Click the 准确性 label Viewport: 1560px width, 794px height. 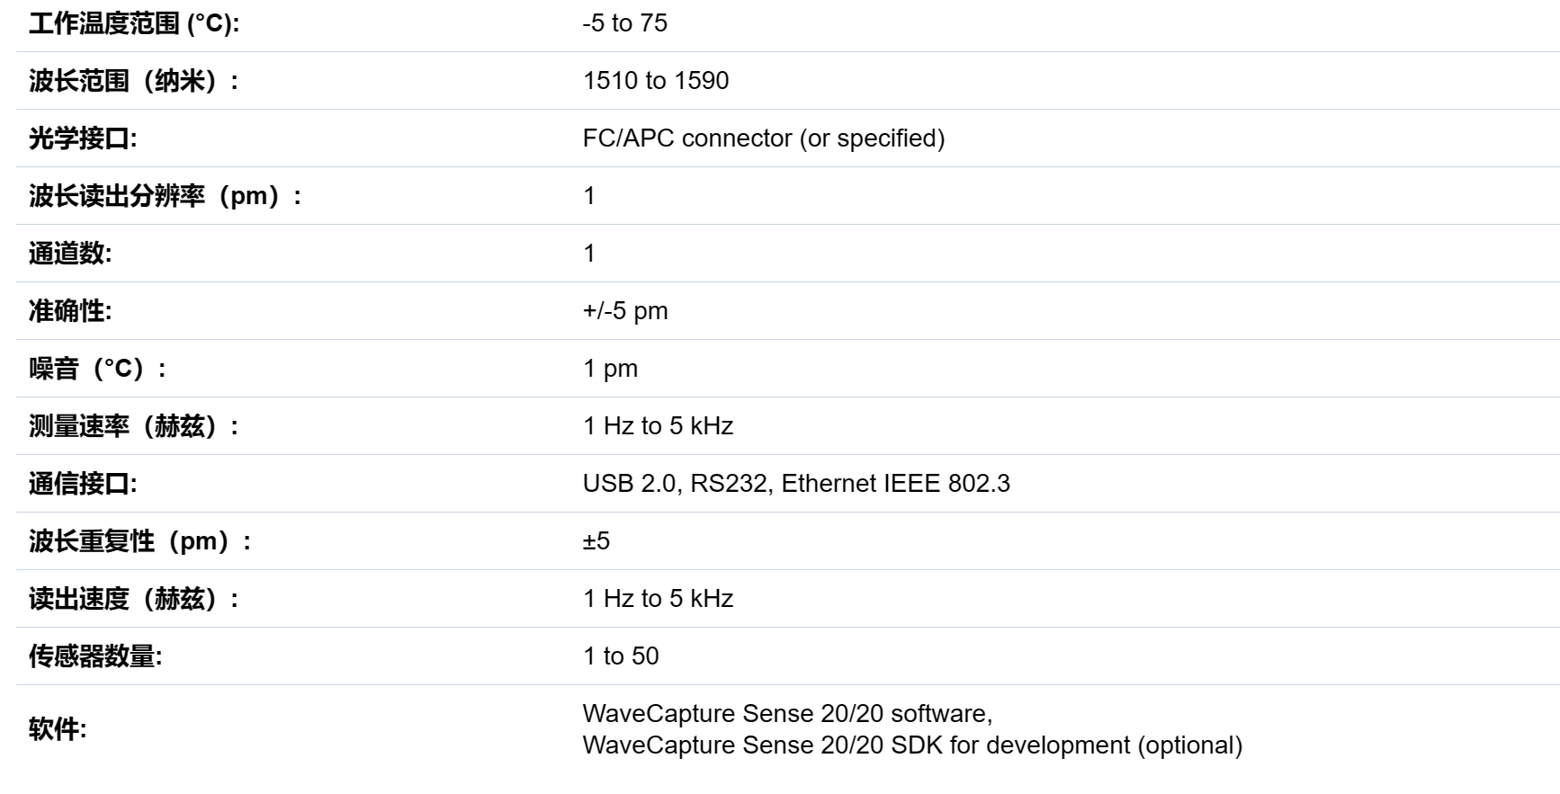[x=70, y=311]
